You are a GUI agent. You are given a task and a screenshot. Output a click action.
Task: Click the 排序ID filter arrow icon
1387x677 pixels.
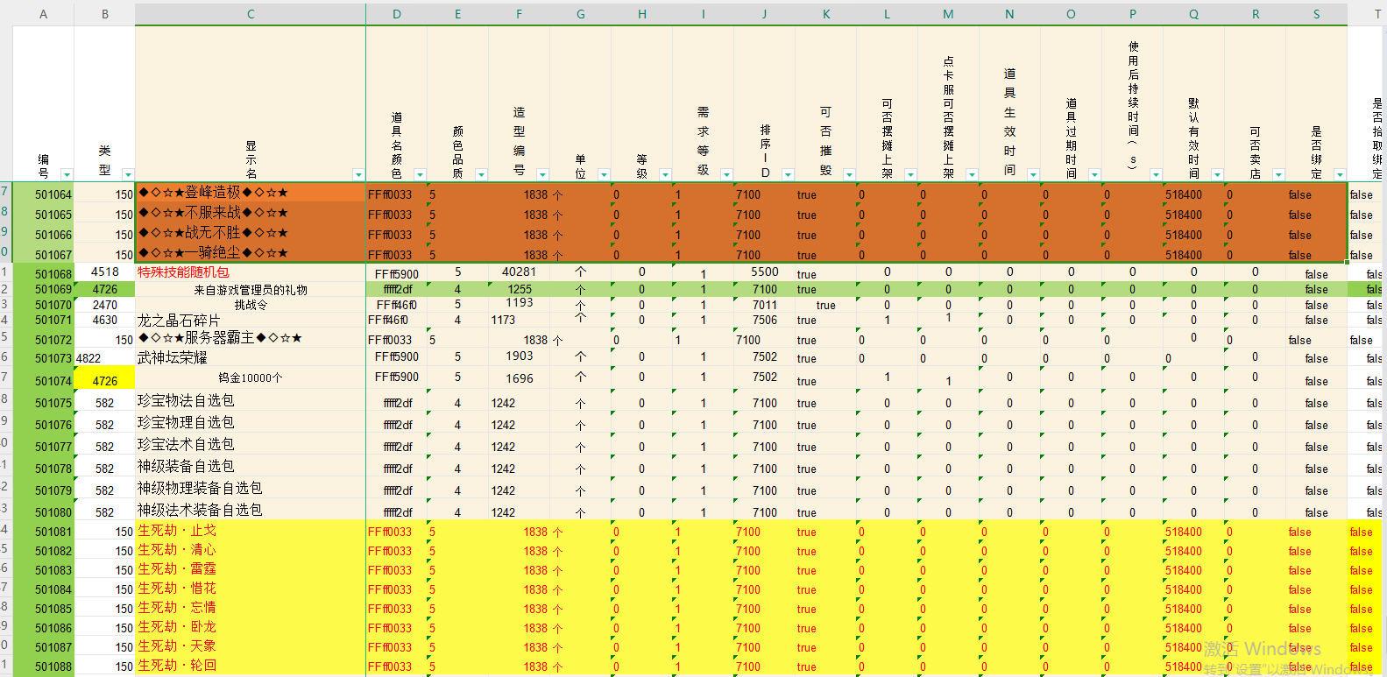(x=788, y=174)
